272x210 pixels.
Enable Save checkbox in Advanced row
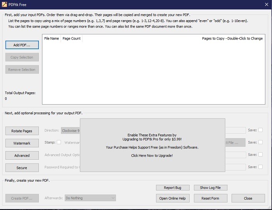[260, 155]
